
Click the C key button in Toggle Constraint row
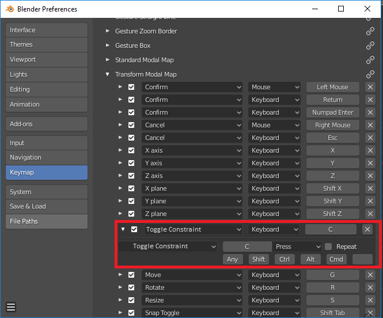pyautogui.click(x=331, y=229)
